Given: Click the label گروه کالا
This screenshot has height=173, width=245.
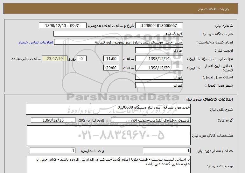Looking at the screenshot, I should tap(225, 120).
